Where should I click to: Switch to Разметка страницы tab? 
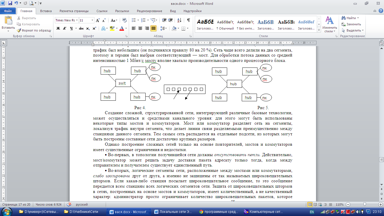click(74, 11)
